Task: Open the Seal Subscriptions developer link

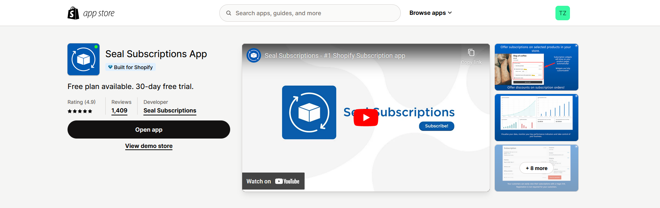Action: [x=170, y=111]
